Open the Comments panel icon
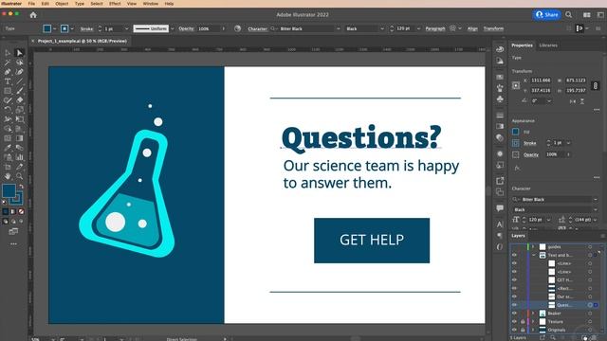 click(x=500, y=208)
